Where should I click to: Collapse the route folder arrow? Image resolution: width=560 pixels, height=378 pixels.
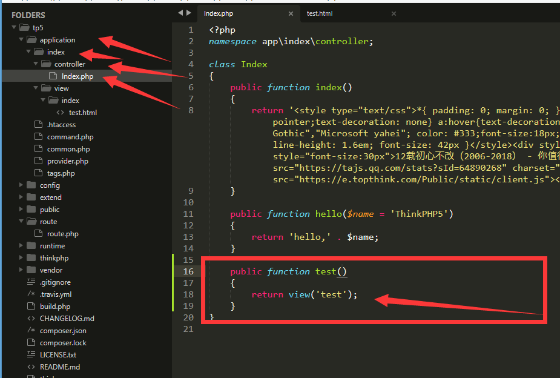click(21, 221)
